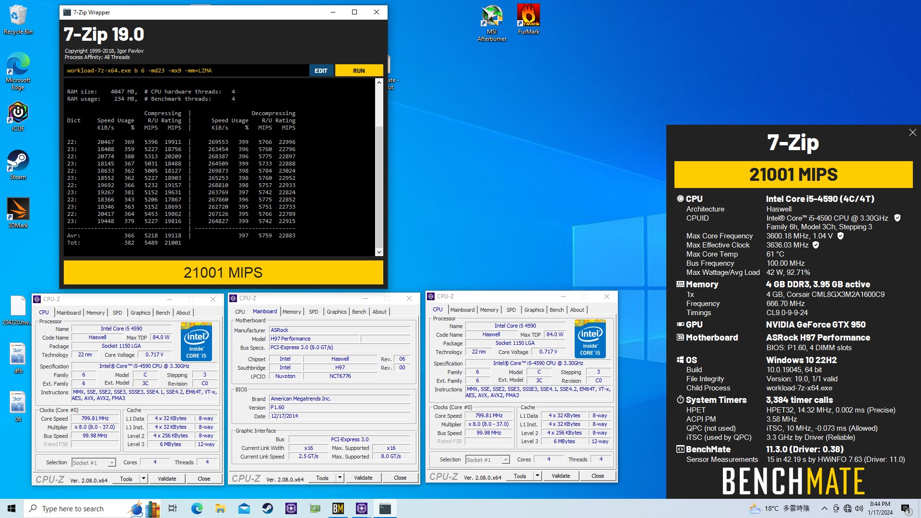Switch to Mainboard tab in rightmost CPU-Z
This screenshot has width=921, height=518.
click(462, 310)
